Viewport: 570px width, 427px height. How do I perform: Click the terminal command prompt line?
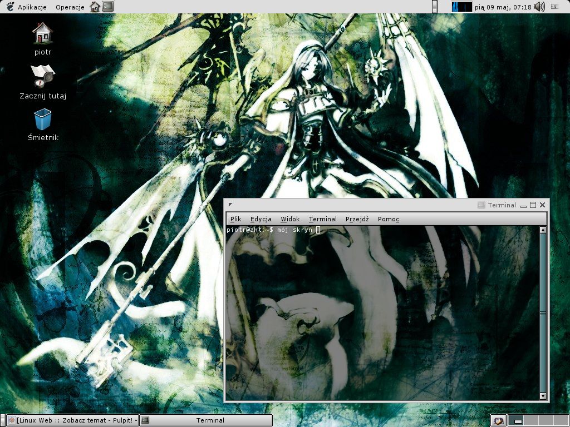(x=273, y=230)
